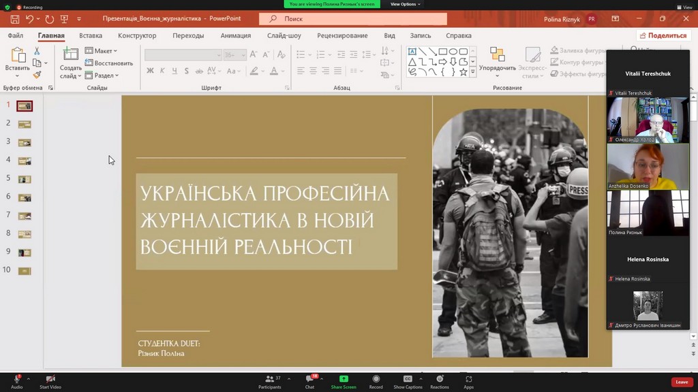Click the Save icon in title bar

(x=15, y=19)
